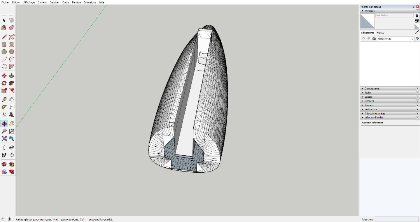Click the materials home button

(374, 38)
